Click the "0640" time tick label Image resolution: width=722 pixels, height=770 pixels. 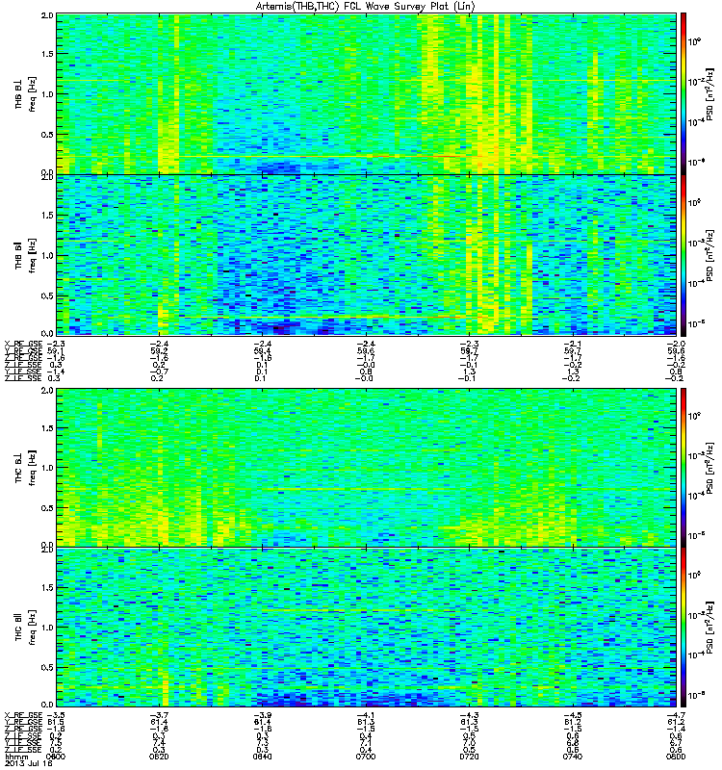point(262,757)
